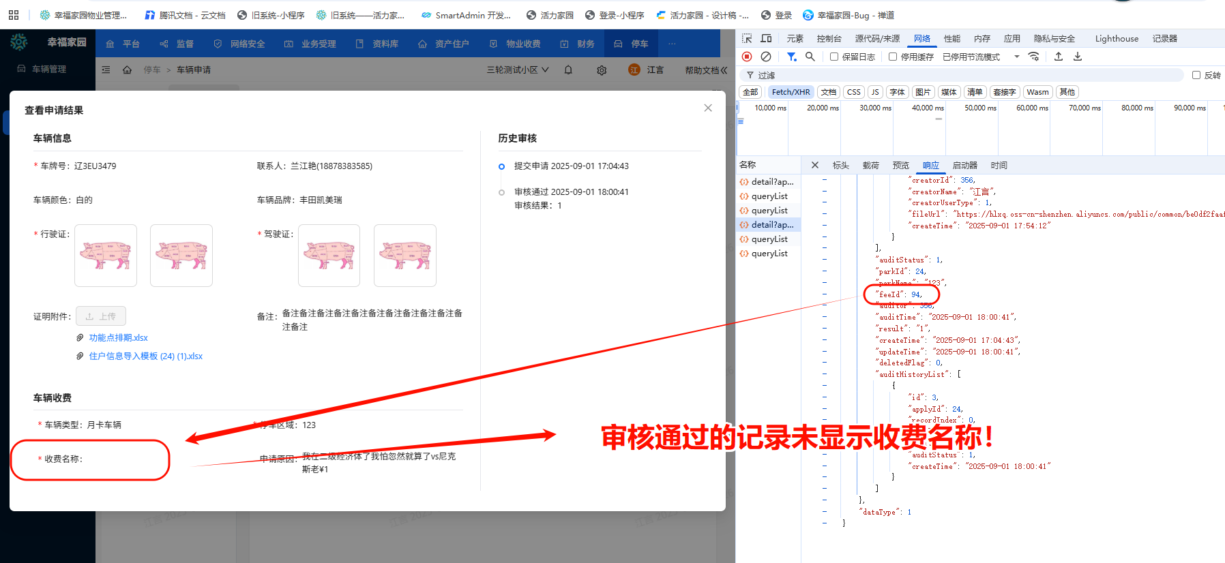1225x563 pixels.
Task: Stop recording network log
Action: pos(747,57)
